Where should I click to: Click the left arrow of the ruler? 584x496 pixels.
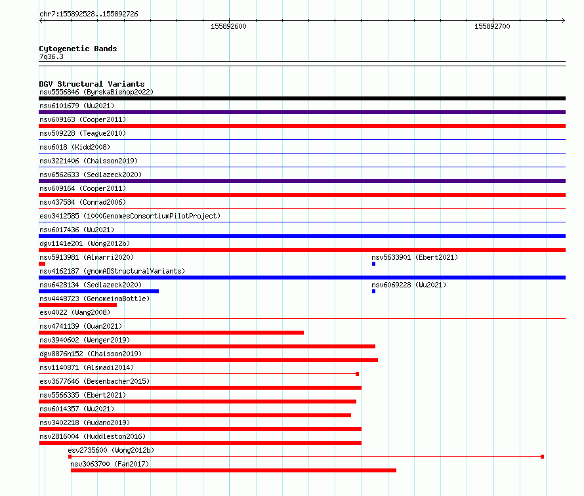(x=42, y=20)
